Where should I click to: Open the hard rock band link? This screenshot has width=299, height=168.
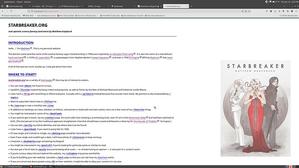click(x=16, y=58)
